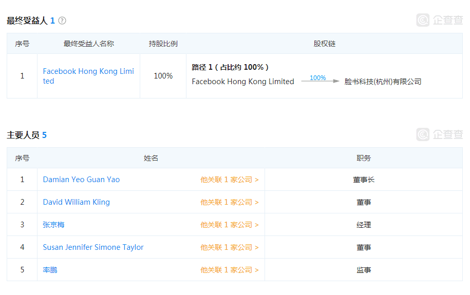The width and height of the screenshot is (470, 295).
Task: Open Susan Jennifer Simone Taylor profile
Action: (93, 247)
